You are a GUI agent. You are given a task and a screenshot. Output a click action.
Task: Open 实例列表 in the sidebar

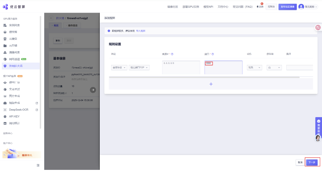(14, 25)
